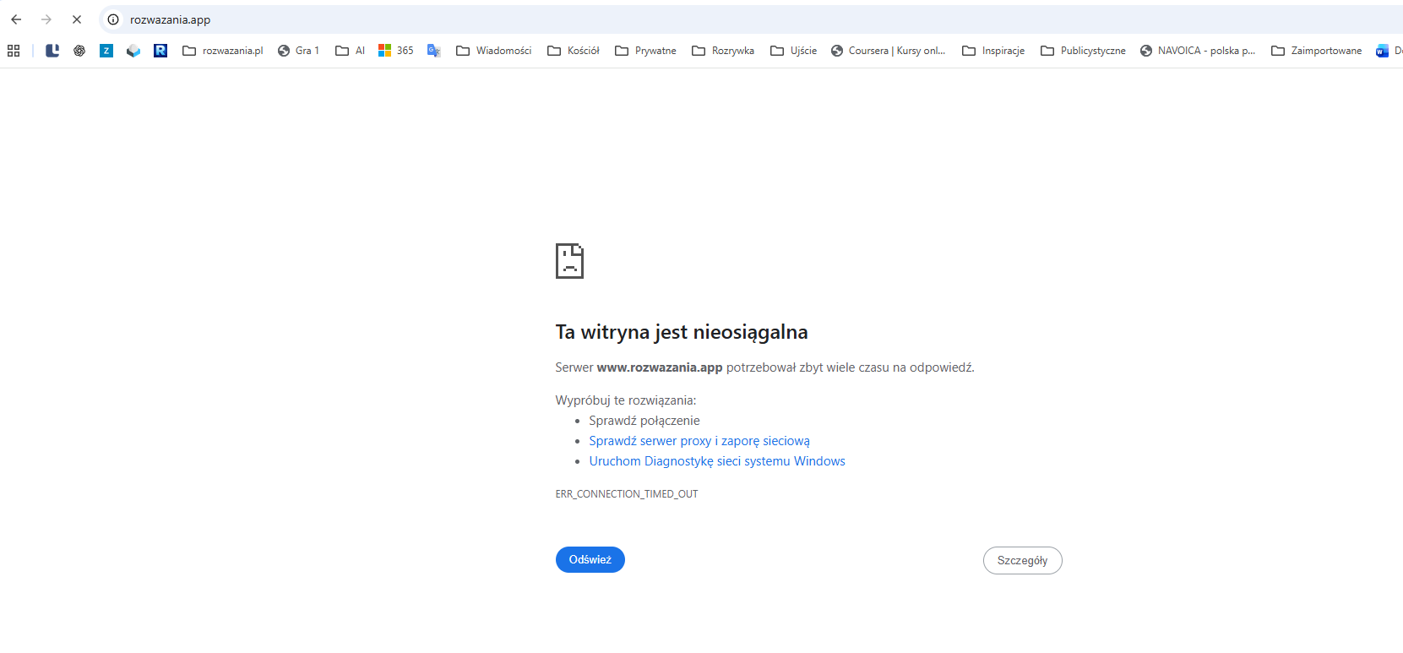Expand the Prywatne bookmark folder
The image size is (1403, 653).
(x=645, y=51)
